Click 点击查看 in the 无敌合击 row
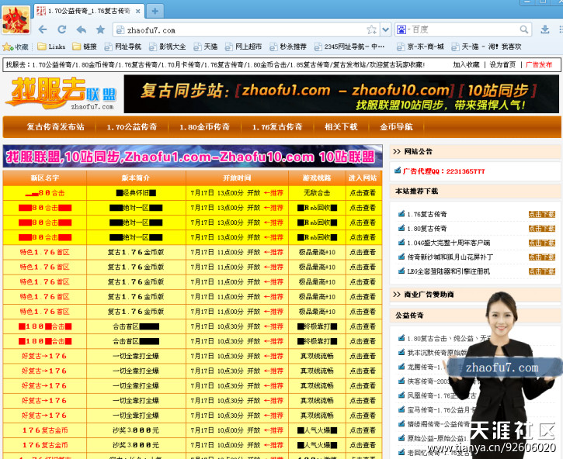This screenshot has width=563, height=459. coord(363,193)
